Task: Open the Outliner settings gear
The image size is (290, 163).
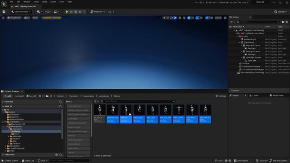Action: click(287, 22)
